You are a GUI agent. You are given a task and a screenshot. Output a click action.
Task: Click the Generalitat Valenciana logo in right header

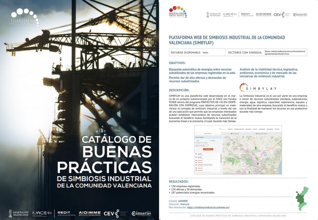pyautogui.click(x=214, y=15)
